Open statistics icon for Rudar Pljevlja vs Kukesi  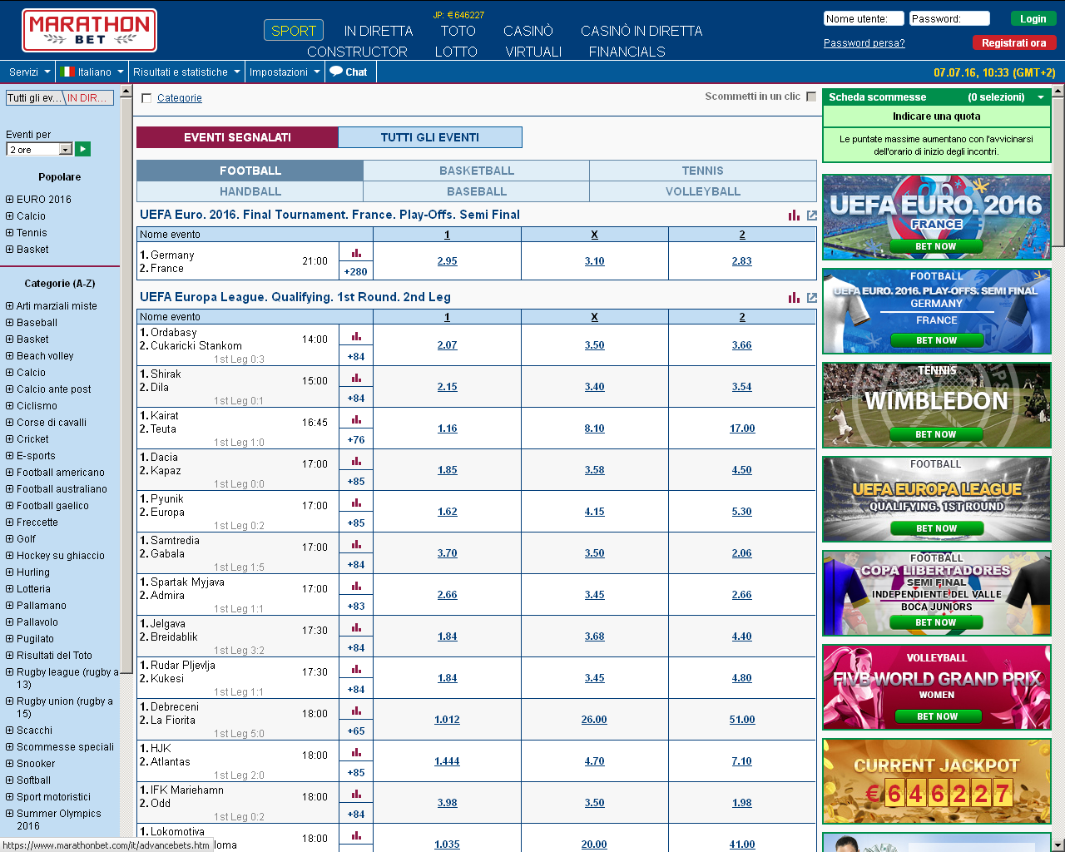(x=356, y=669)
